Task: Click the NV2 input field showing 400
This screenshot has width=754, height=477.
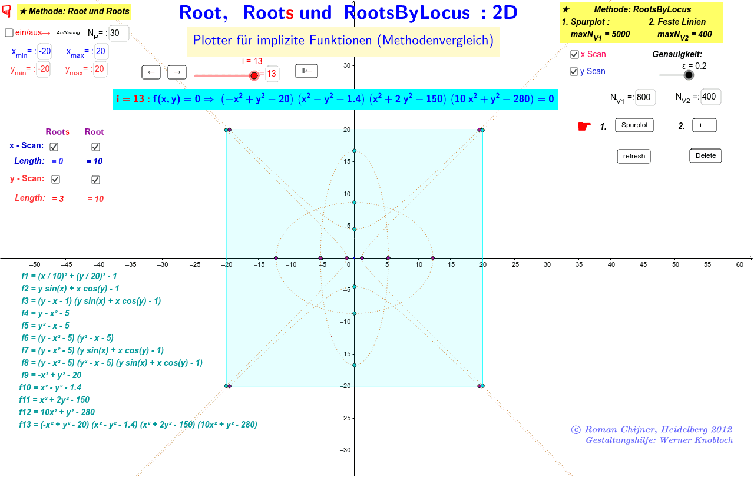Action: tap(711, 97)
